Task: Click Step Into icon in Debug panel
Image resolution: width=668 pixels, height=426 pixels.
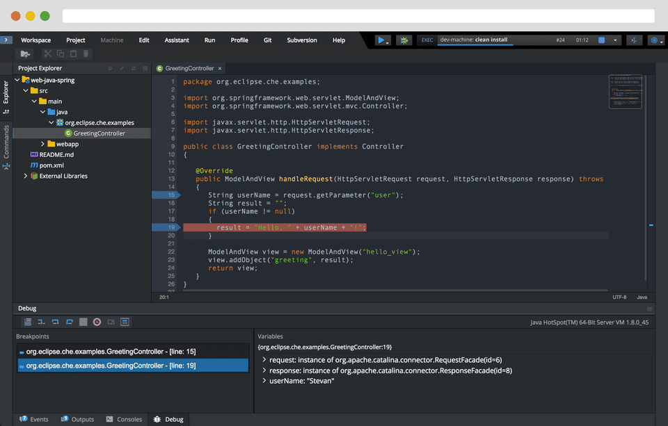Action: [42, 322]
